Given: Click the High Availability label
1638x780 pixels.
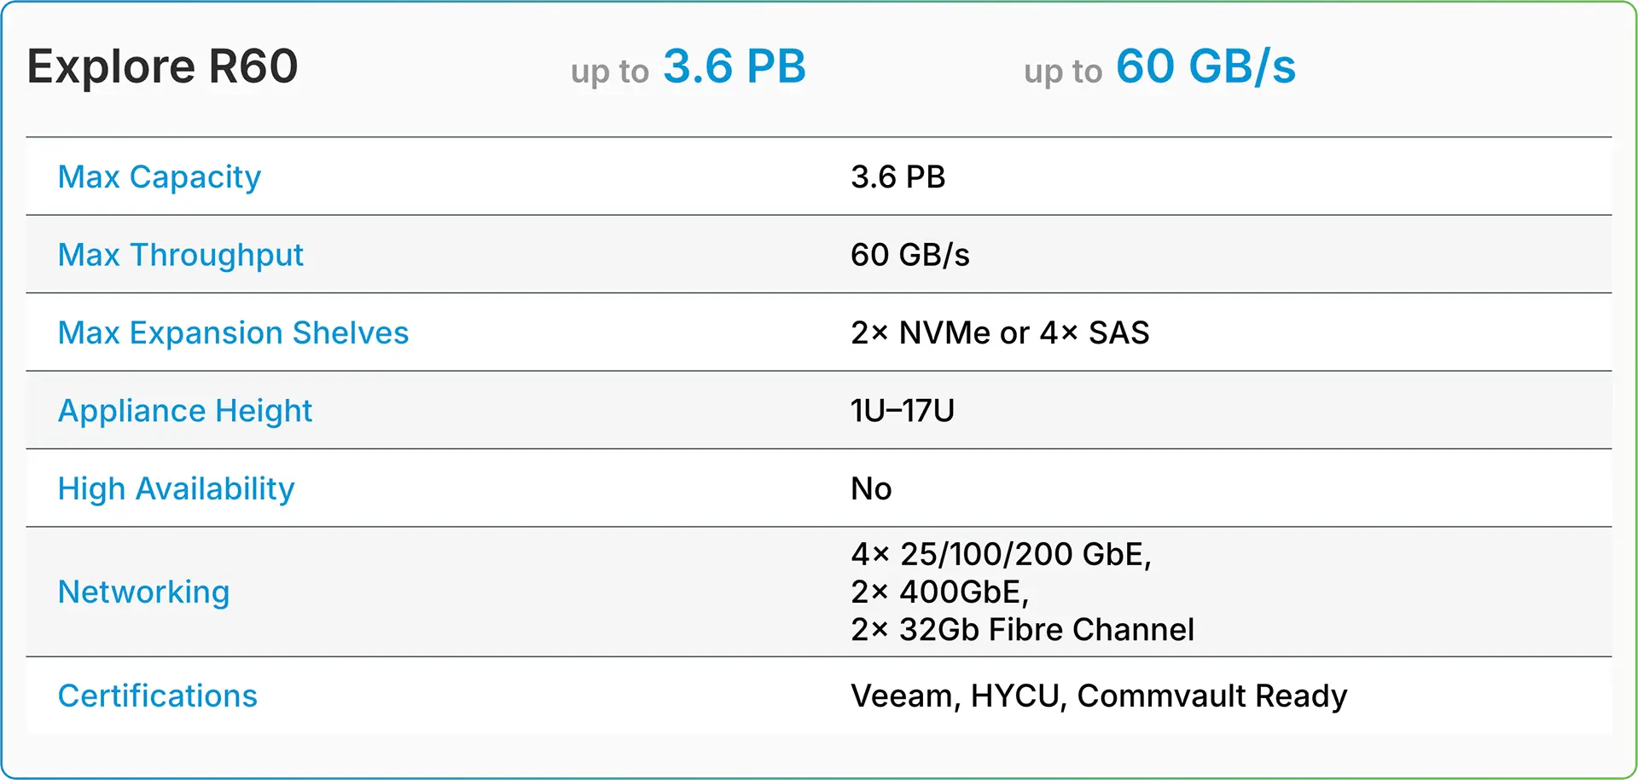Looking at the screenshot, I should 176,488.
